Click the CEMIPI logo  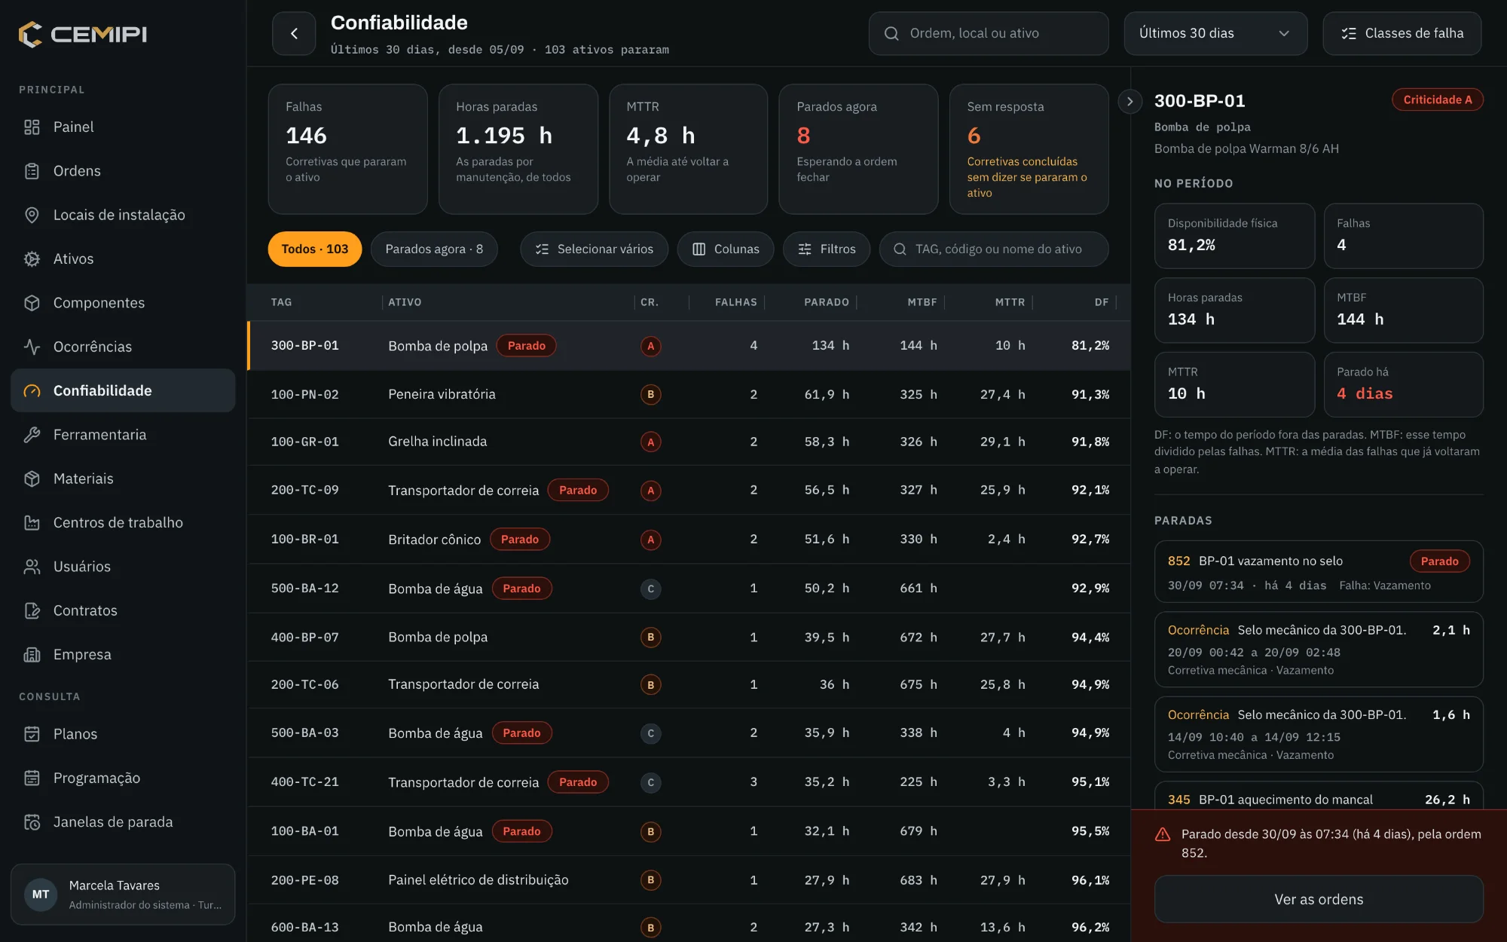coord(83,34)
